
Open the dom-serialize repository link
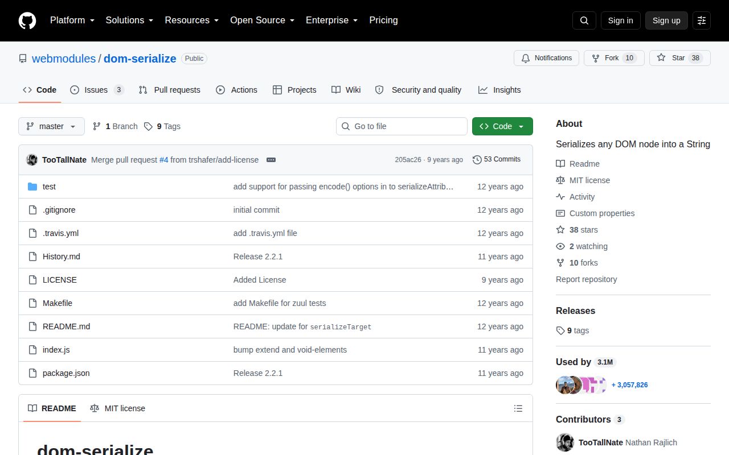click(x=140, y=59)
